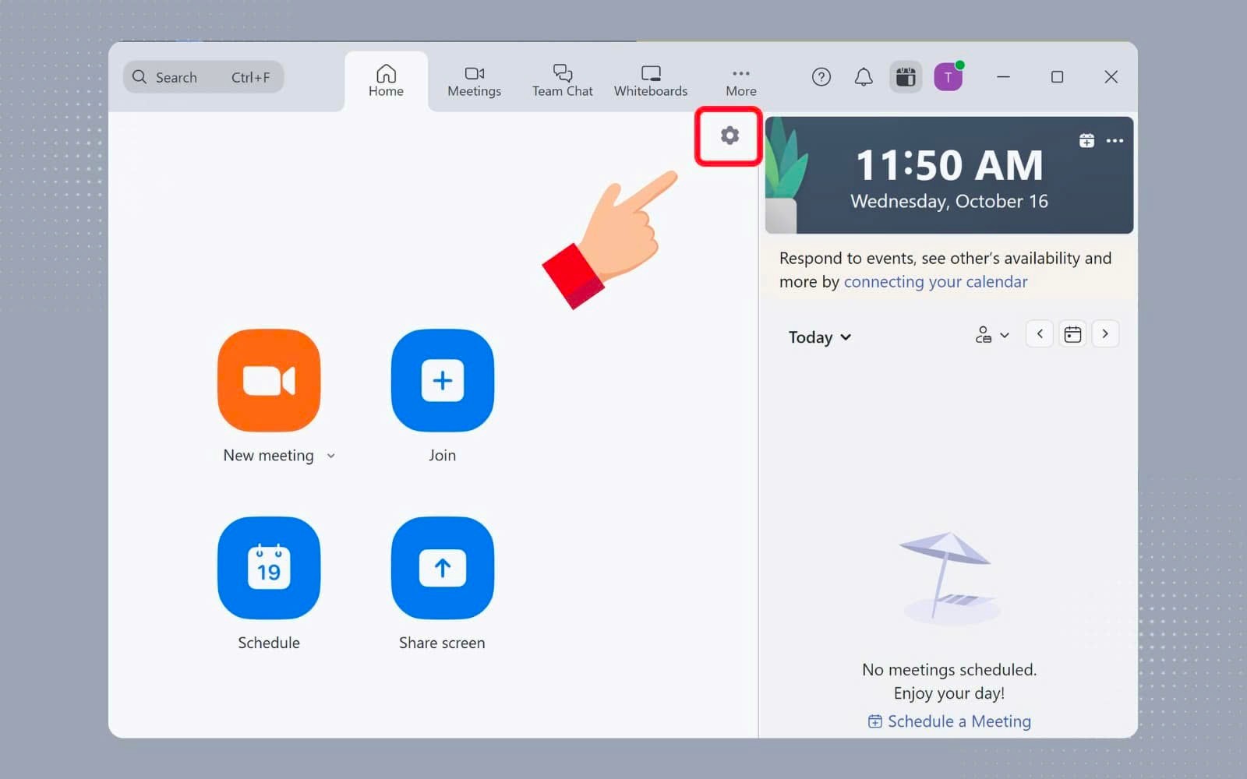Image resolution: width=1247 pixels, height=779 pixels.
Task: Open the Help question mark icon
Action: (x=821, y=76)
